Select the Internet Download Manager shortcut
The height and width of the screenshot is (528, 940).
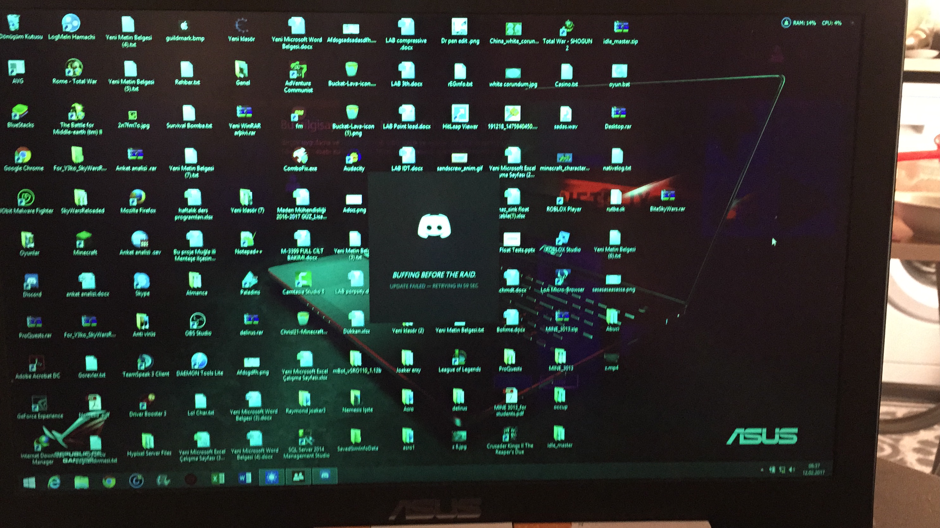click(x=42, y=450)
